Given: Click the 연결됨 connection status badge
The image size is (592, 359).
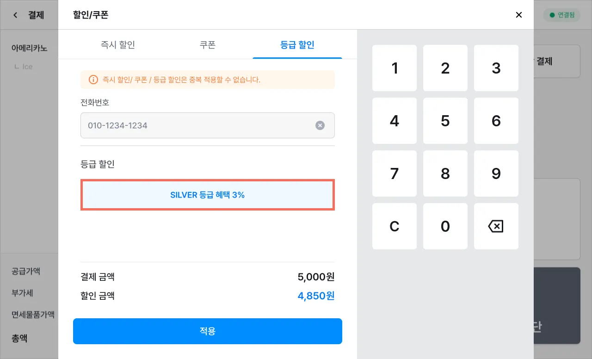Looking at the screenshot, I should pos(561,15).
